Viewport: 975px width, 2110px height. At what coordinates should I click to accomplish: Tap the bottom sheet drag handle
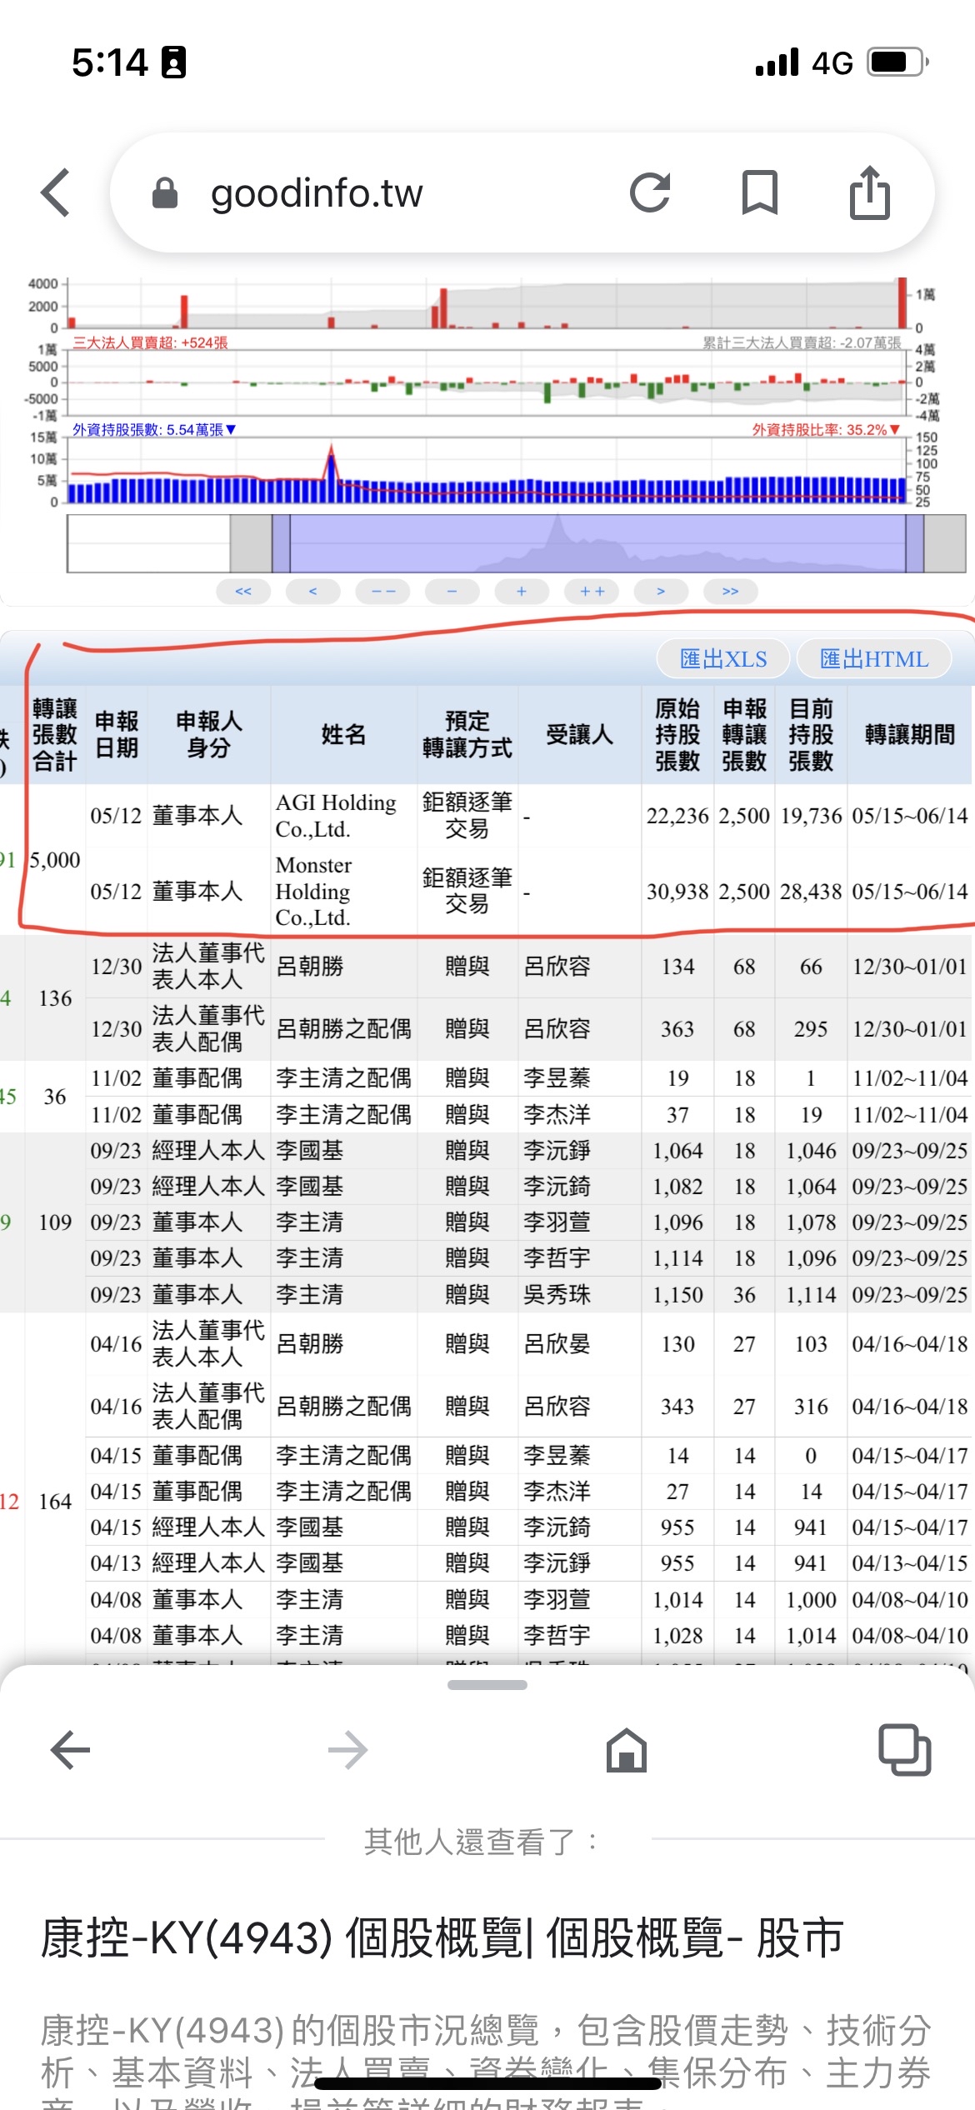tap(487, 1684)
